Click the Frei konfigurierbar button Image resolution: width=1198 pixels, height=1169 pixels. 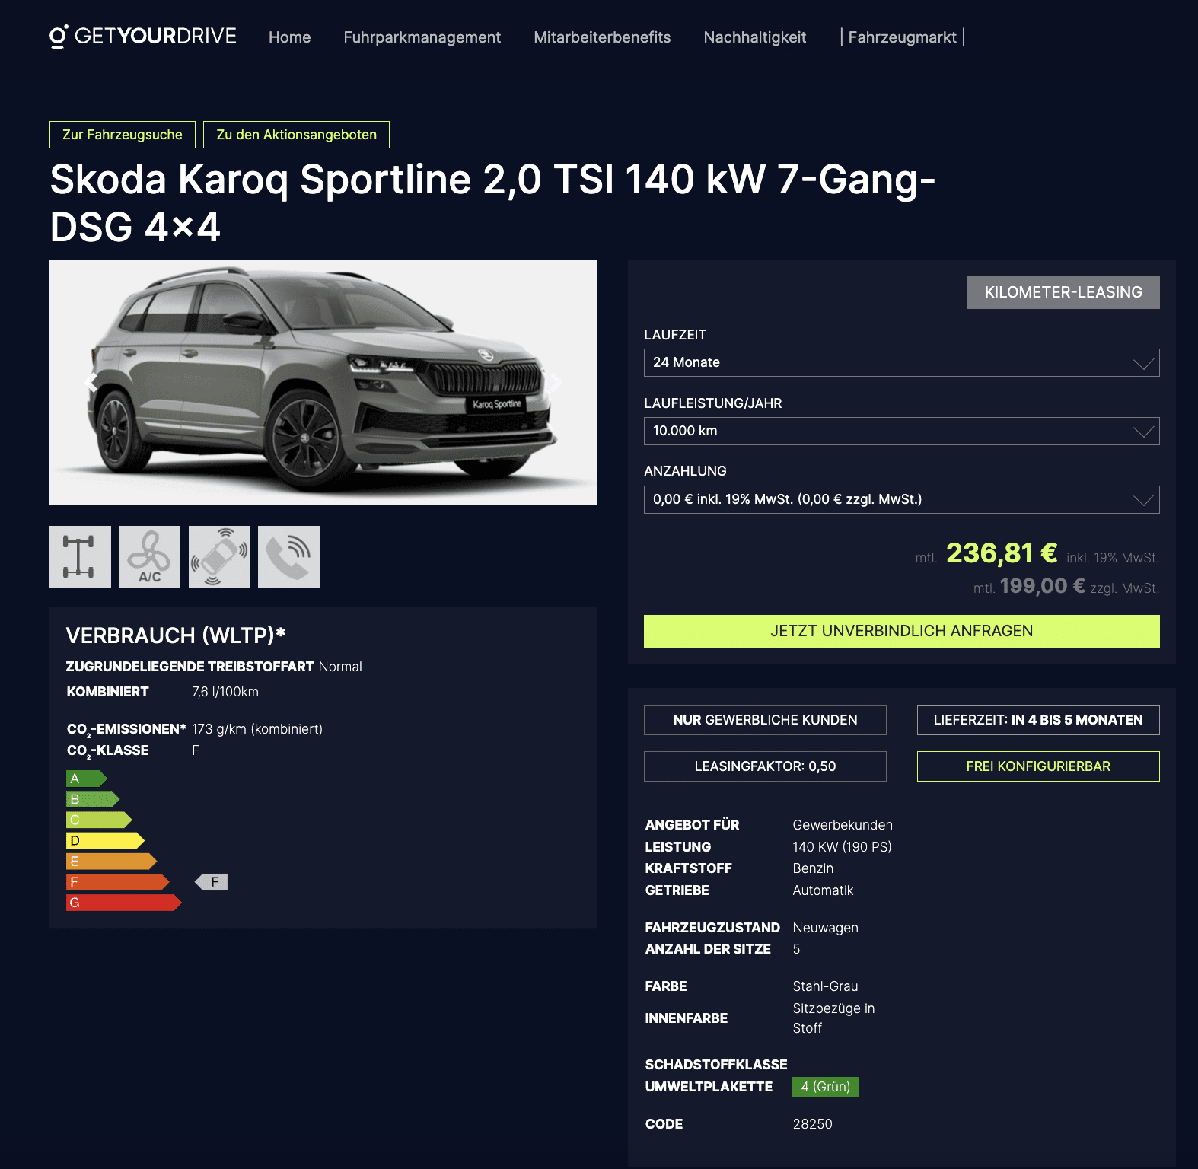click(x=1038, y=766)
